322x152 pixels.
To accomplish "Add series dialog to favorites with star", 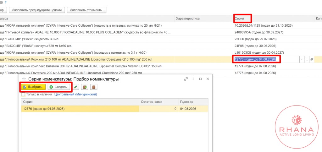I will click(24, 79).
